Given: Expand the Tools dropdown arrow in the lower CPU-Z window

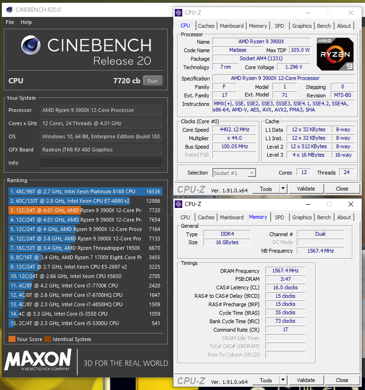Looking at the screenshot, I should [282, 380].
